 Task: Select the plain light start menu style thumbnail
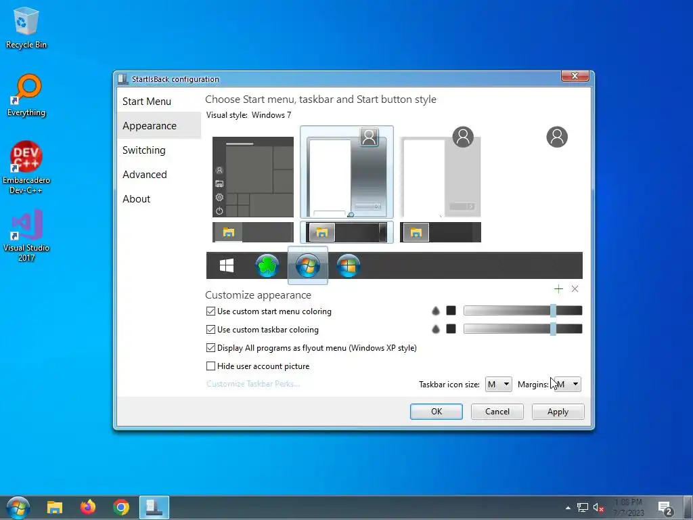point(440,173)
